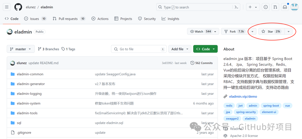View the Insights tab
The height and width of the screenshot is (139, 302).
(x=171, y=19)
